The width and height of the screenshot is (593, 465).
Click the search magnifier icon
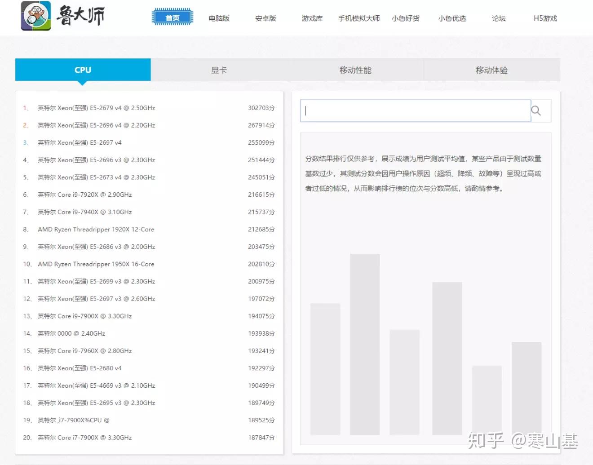pos(536,111)
